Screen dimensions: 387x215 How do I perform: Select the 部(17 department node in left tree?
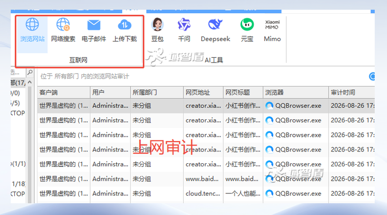coord(18,83)
